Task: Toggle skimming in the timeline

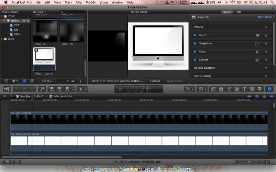Action: (249, 96)
